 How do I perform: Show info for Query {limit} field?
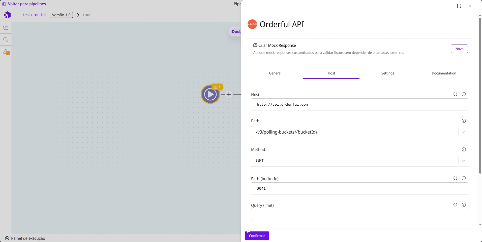coord(464,205)
